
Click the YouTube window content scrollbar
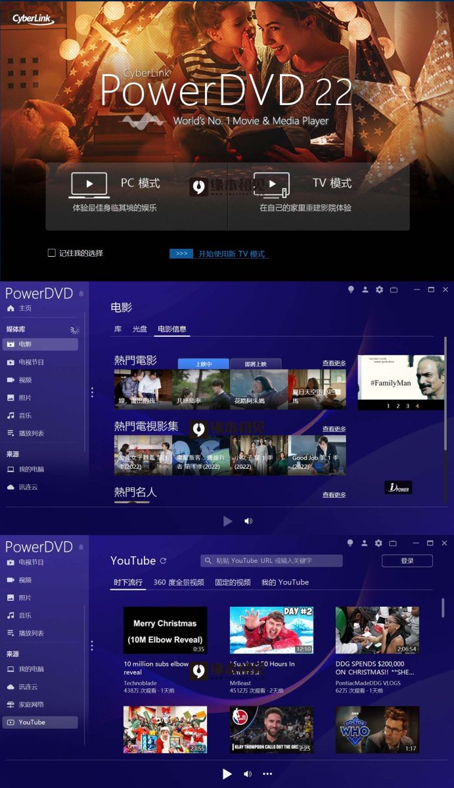pos(443,607)
